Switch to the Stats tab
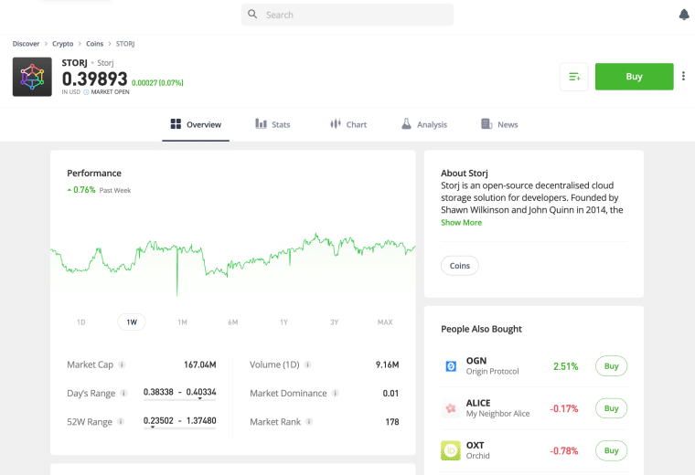Image resolution: width=695 pixels, height=475 pixels. click(x=273, y=124)
